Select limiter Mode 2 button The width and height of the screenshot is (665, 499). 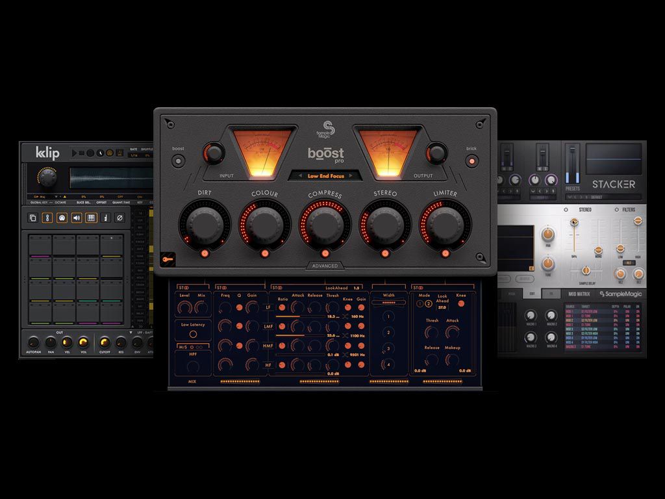coord(429,304)
